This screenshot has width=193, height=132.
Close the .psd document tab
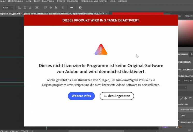(106, 14)
